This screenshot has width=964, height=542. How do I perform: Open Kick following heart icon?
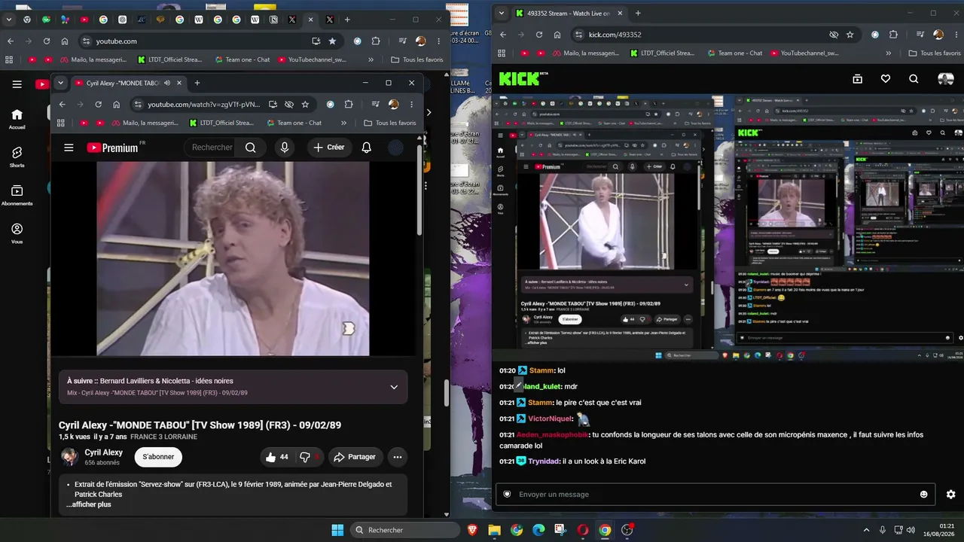[x=886, y=79]
